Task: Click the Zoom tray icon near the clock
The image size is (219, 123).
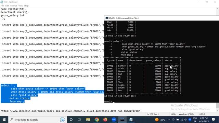Action: click(190, 120)
